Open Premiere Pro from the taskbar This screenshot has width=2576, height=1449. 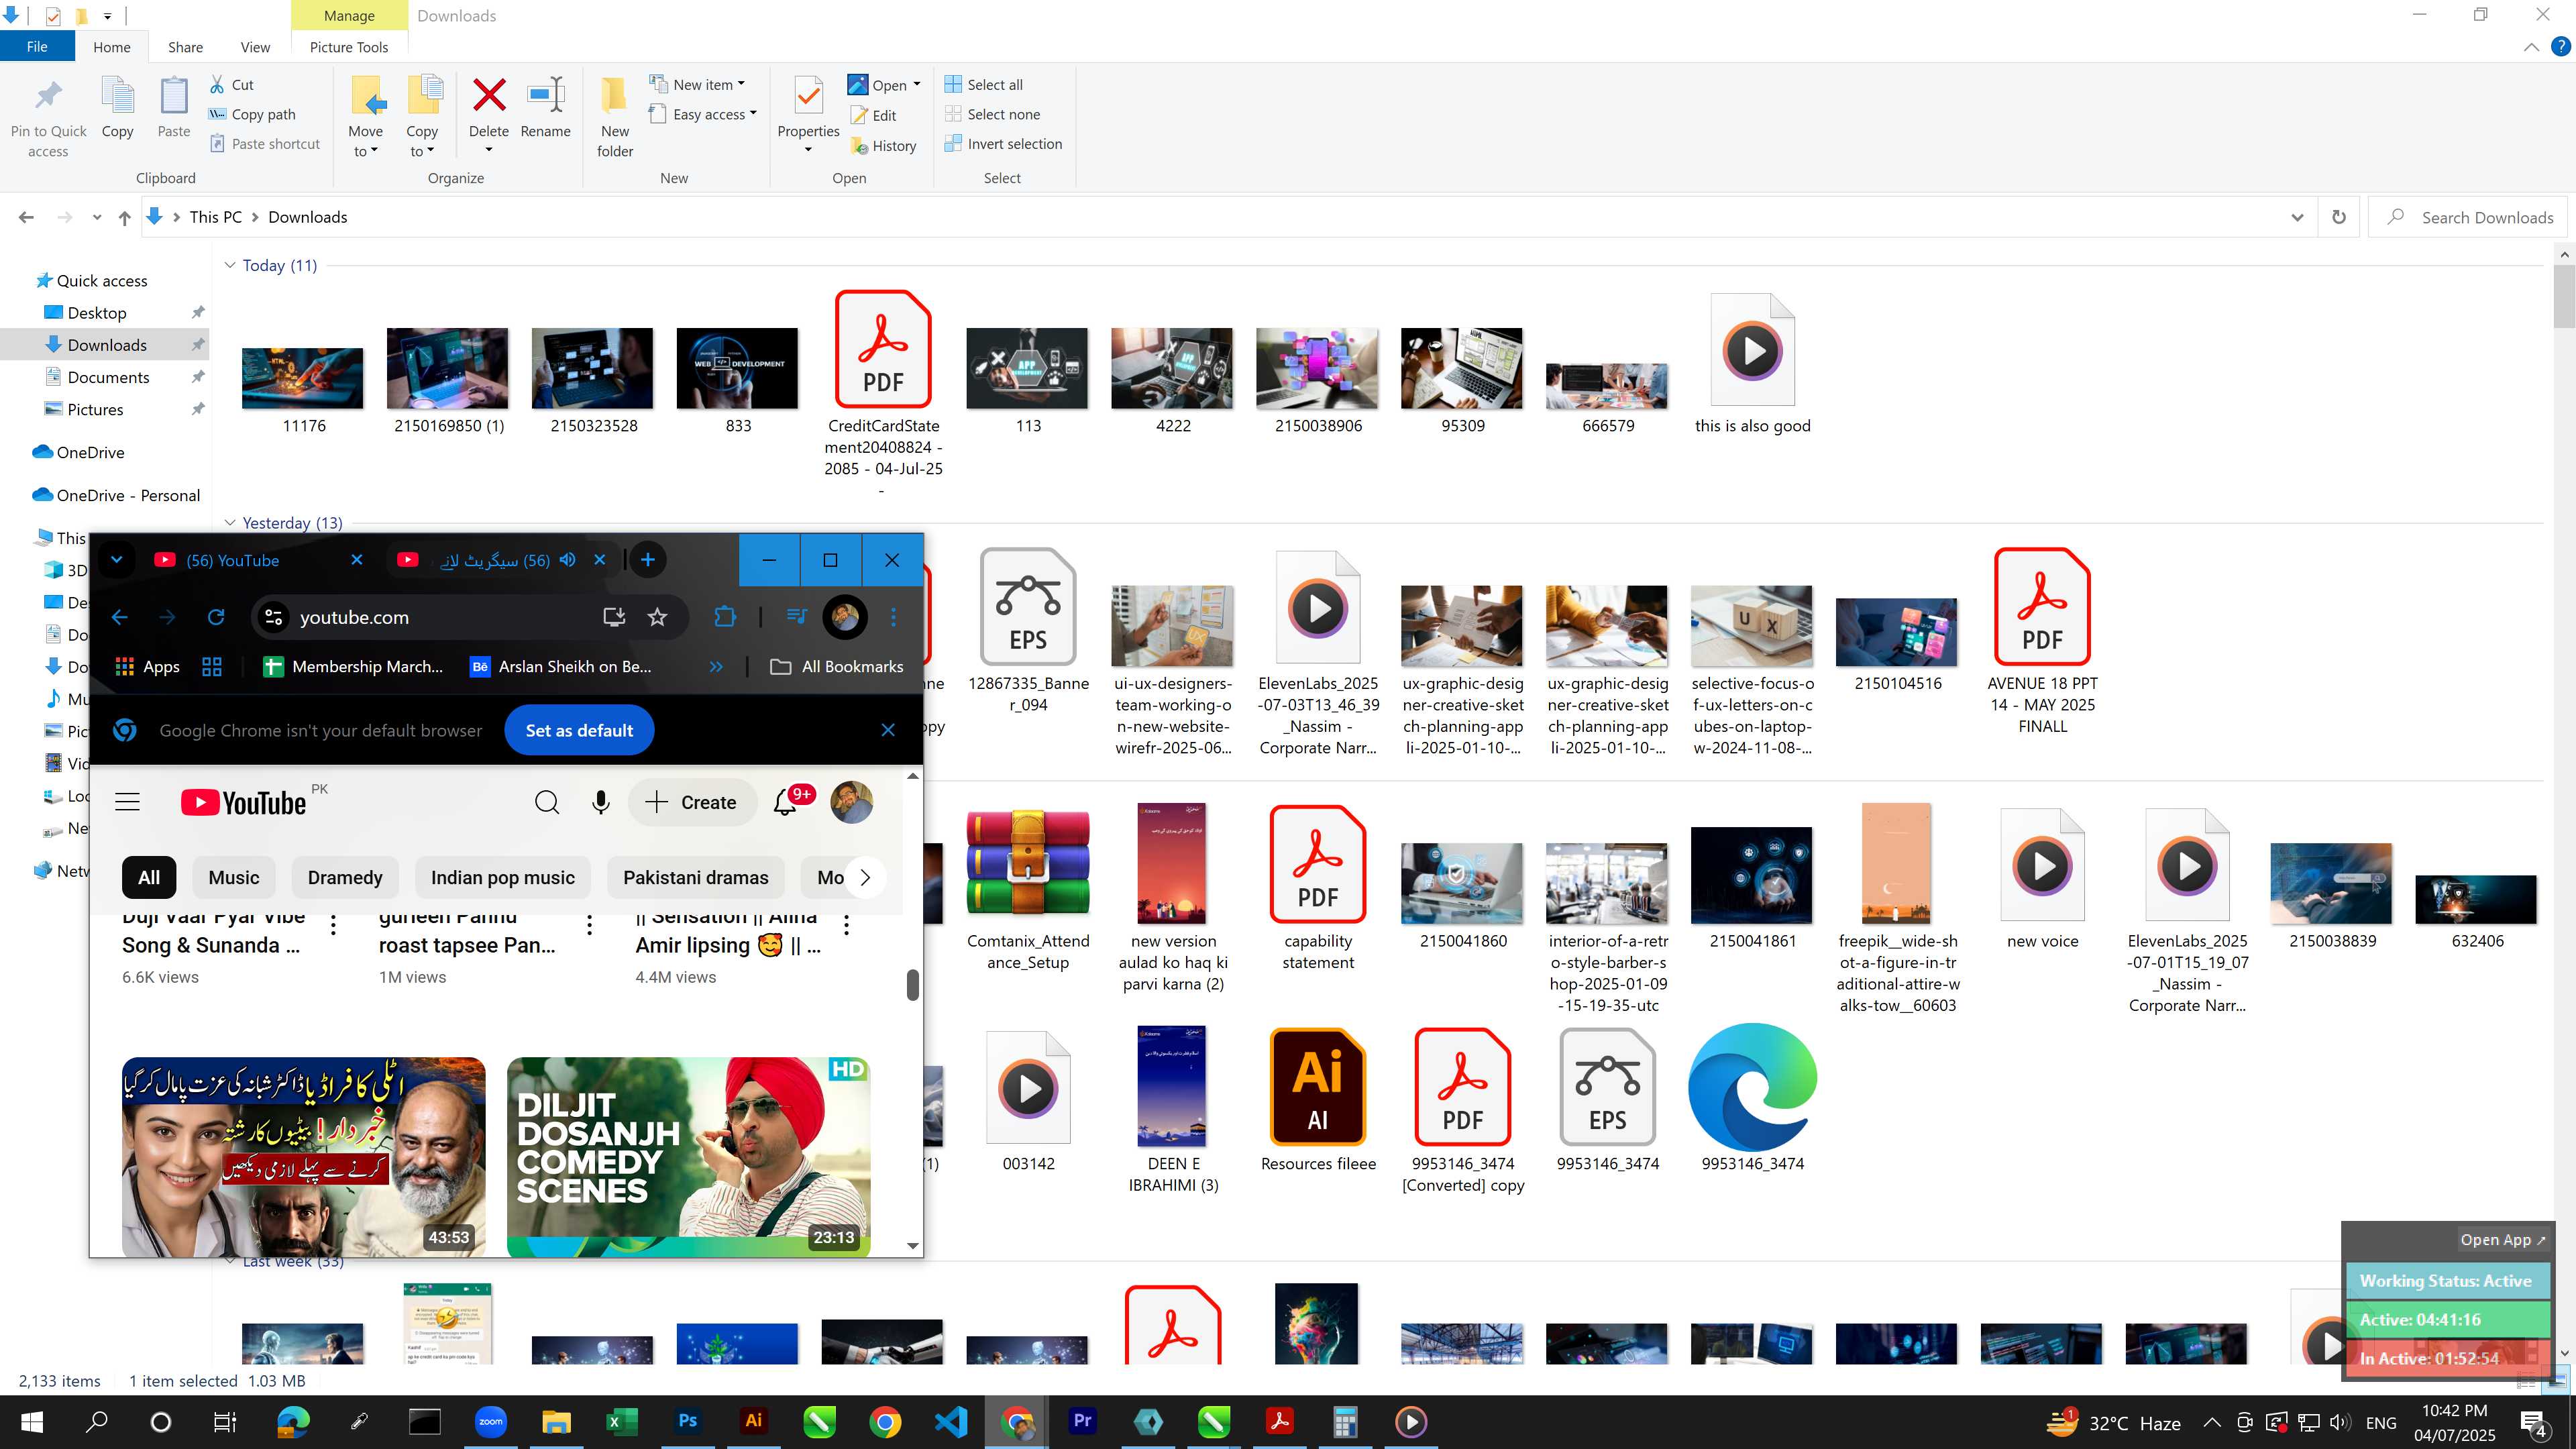tap(1082, 1421)
